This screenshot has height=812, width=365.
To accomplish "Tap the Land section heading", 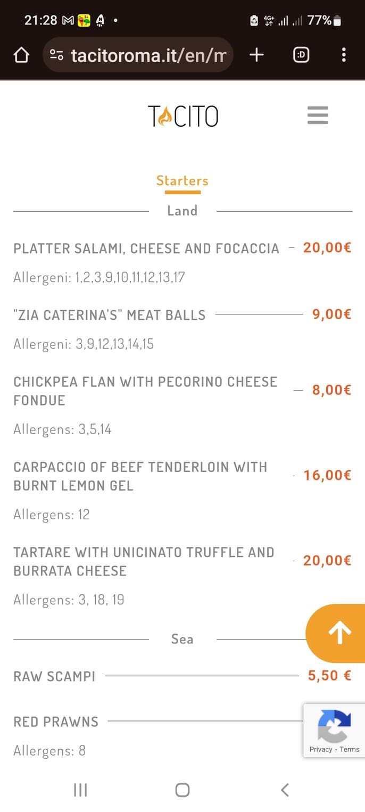I will [x=182, y=211].
